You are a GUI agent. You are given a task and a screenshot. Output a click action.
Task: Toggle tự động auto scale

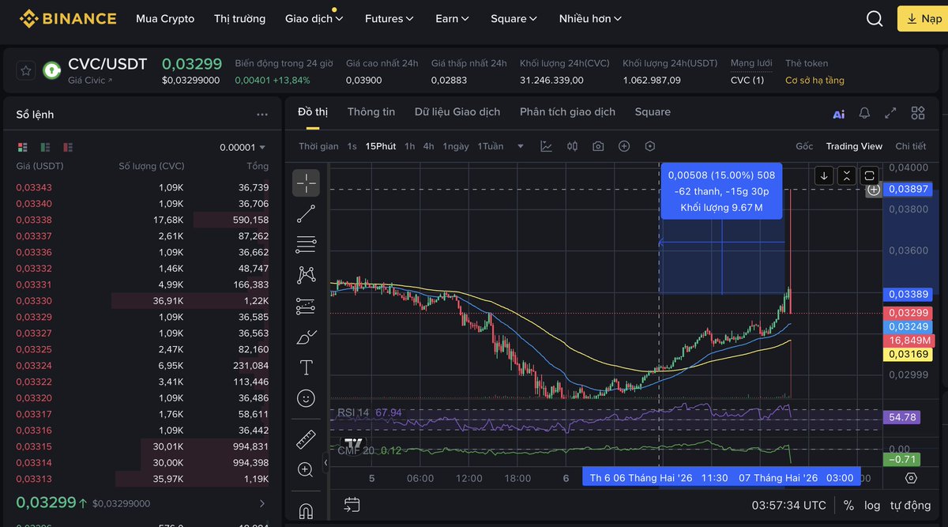910,505
